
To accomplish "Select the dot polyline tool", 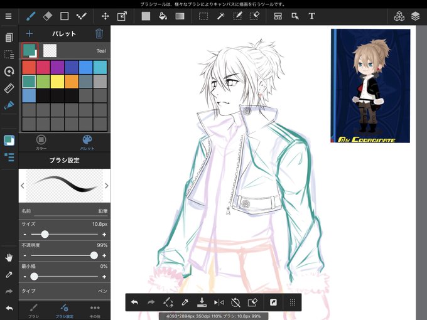I will [x=81, y=16].
